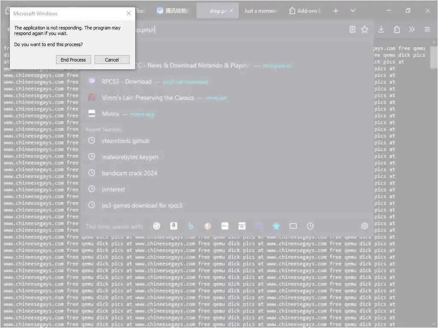
Task: Show more tools overflow chevrons
Action: click(411, 29)
